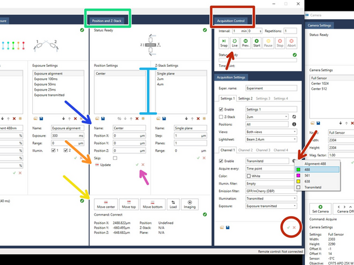Open the Color White dropdown
The image size is (354, 265).
(x=270, y=176)
